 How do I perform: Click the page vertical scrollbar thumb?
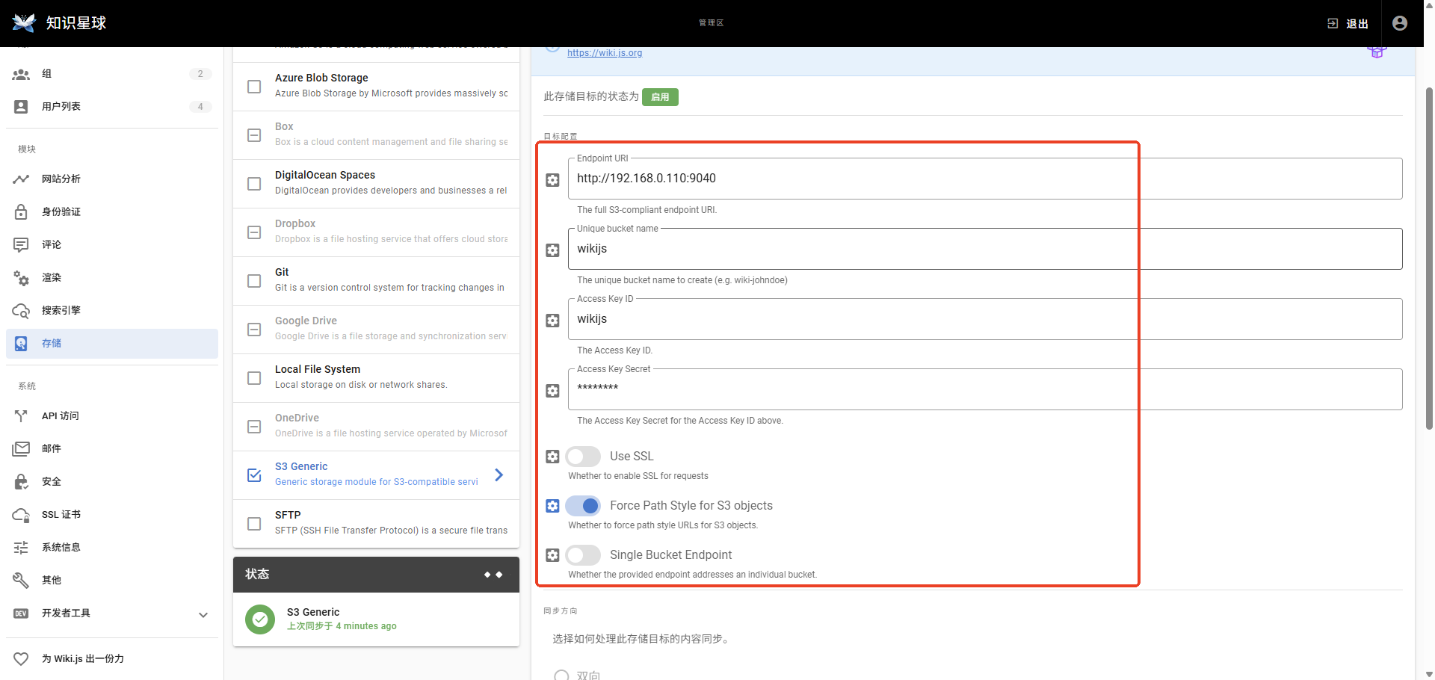tap(1429, 258)
